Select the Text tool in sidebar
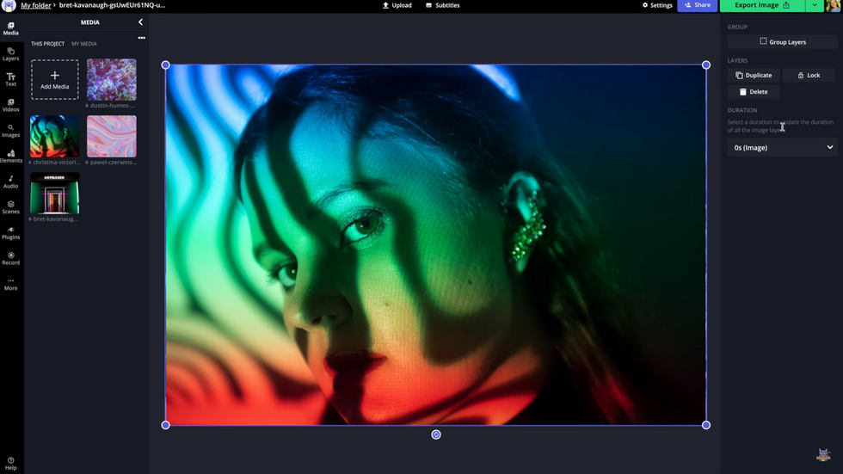Viewport: 843px width, 474px height. [x=10, y=79]
